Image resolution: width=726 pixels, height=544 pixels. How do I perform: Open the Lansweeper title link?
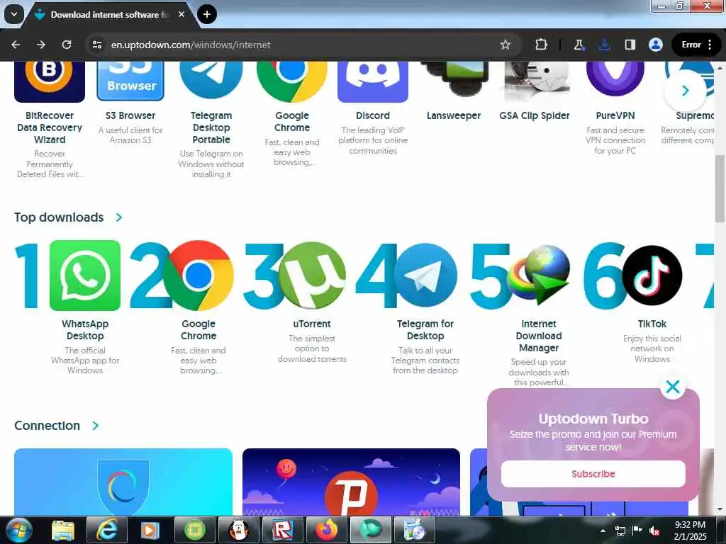pyautogui.click(x=454, y=115)
